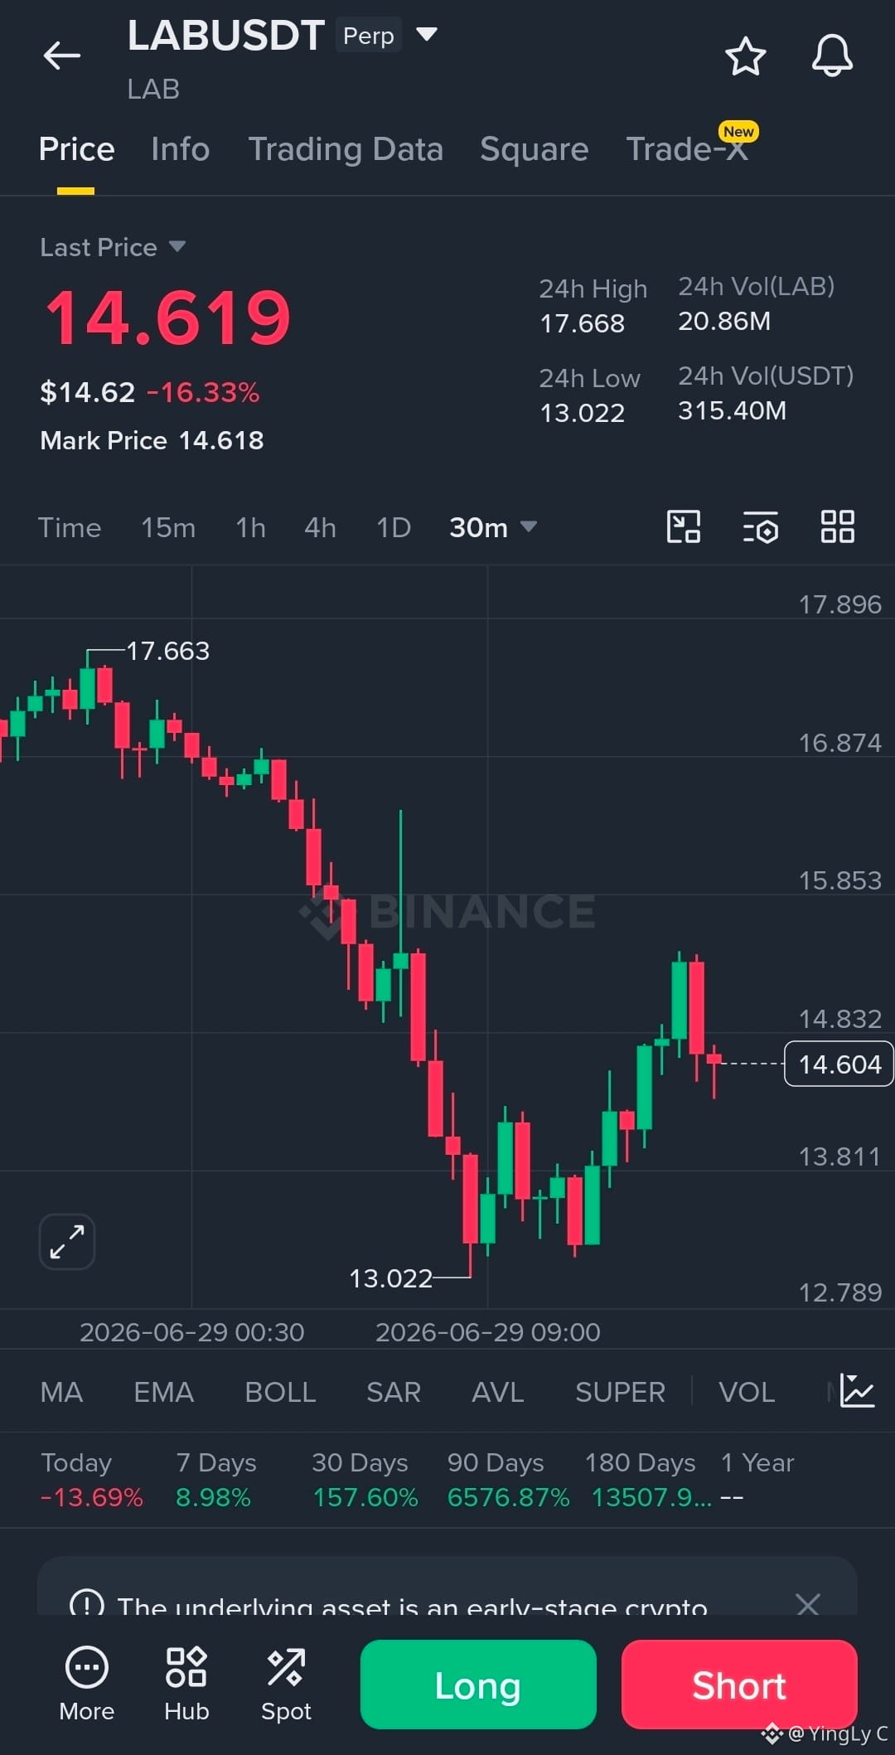Open the Trade-X tab
This screenshot has height=1755, width=895.
[x=687, y=149]
